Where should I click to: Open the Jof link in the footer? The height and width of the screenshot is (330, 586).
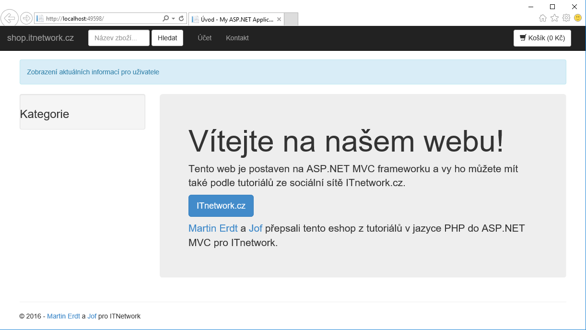coord(92,316)
